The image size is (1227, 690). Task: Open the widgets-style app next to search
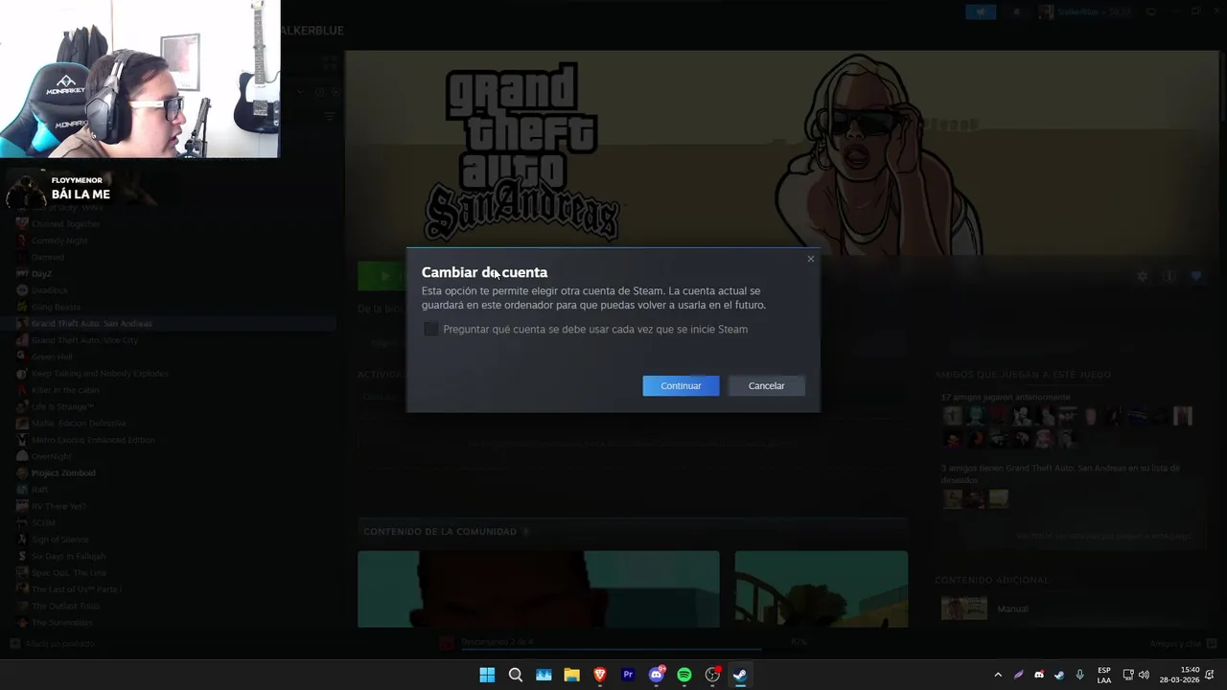(544, 675)
